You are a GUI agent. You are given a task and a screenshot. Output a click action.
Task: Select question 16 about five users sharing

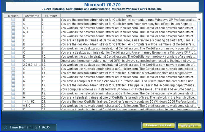[129, 81]
